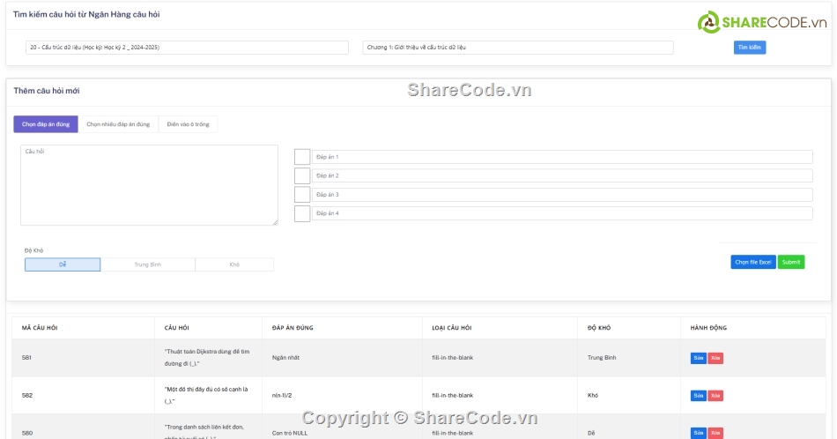The image size is (837, 439).
Task: Click the 'Đáp án 4' input field
Action: (x=562, y=213)
